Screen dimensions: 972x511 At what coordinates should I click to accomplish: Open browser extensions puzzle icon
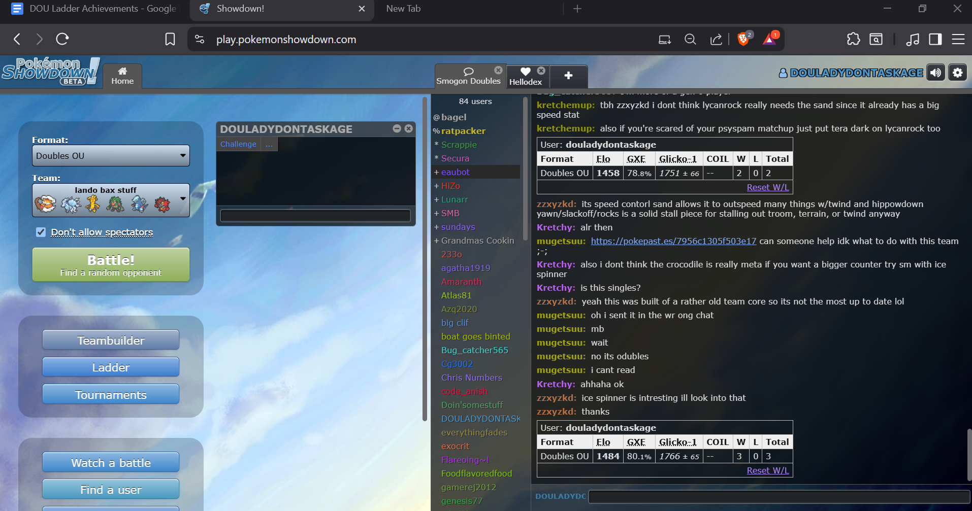[x=854, y=39]
